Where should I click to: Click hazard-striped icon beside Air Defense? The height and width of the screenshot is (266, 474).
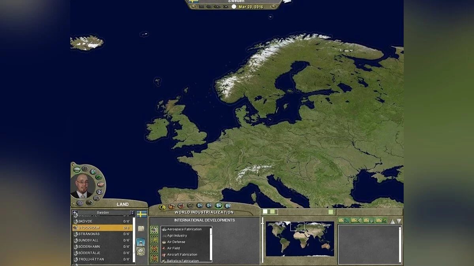point(154,239)
